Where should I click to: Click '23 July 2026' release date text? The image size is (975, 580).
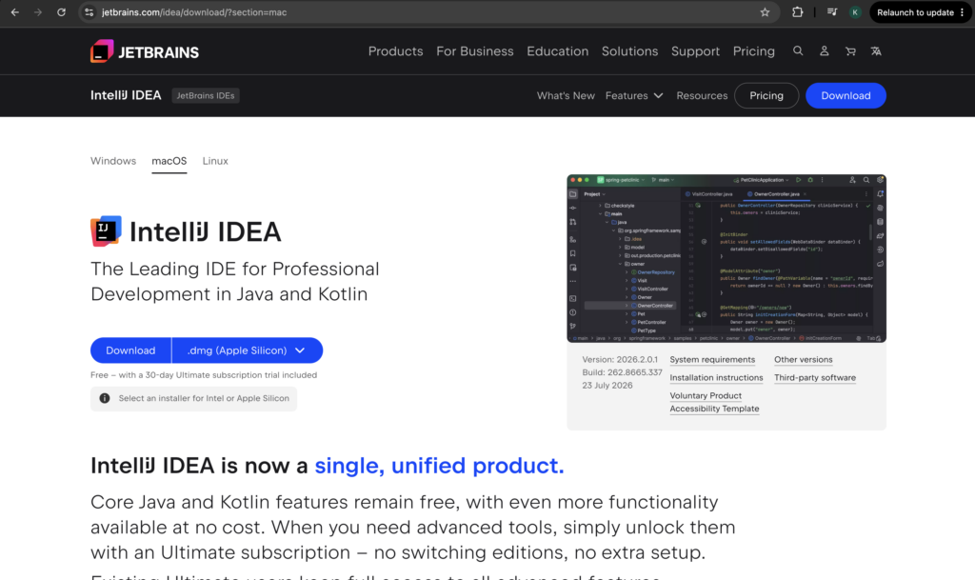click(x=607, y=386)
